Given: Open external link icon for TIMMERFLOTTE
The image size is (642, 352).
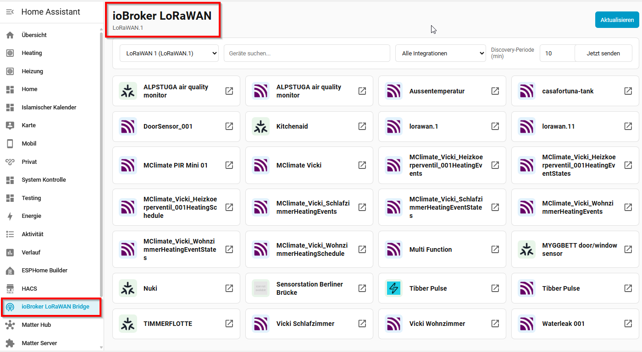Looking at the screenshot, I should tap(229, 324).
